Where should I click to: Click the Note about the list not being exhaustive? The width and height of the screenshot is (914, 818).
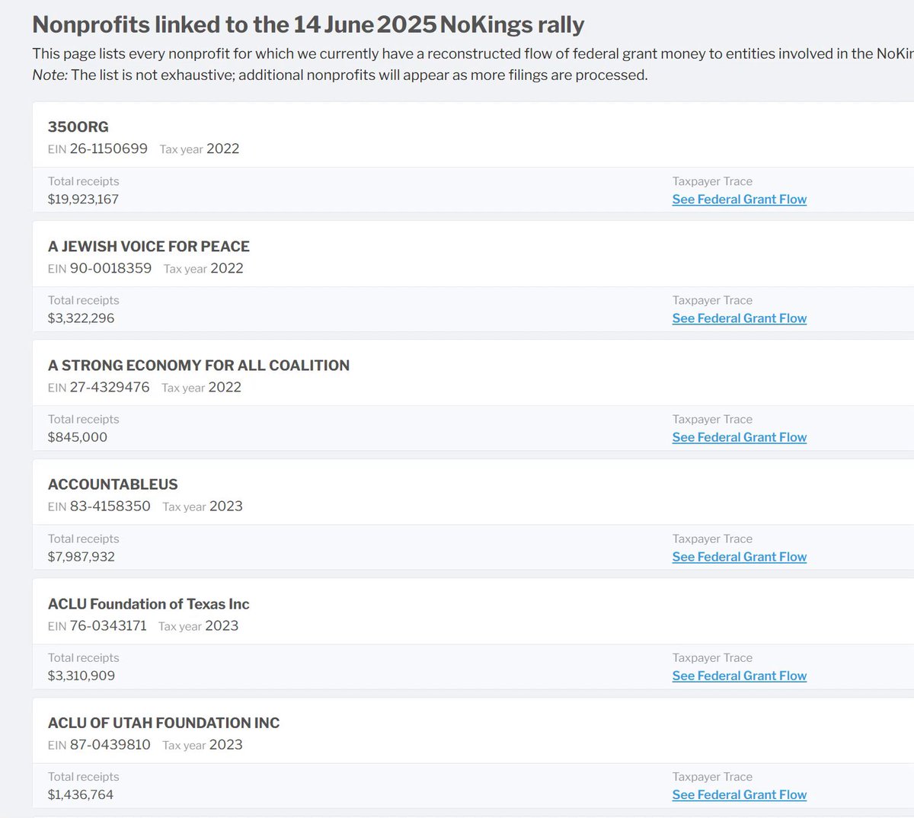(340, 75)
